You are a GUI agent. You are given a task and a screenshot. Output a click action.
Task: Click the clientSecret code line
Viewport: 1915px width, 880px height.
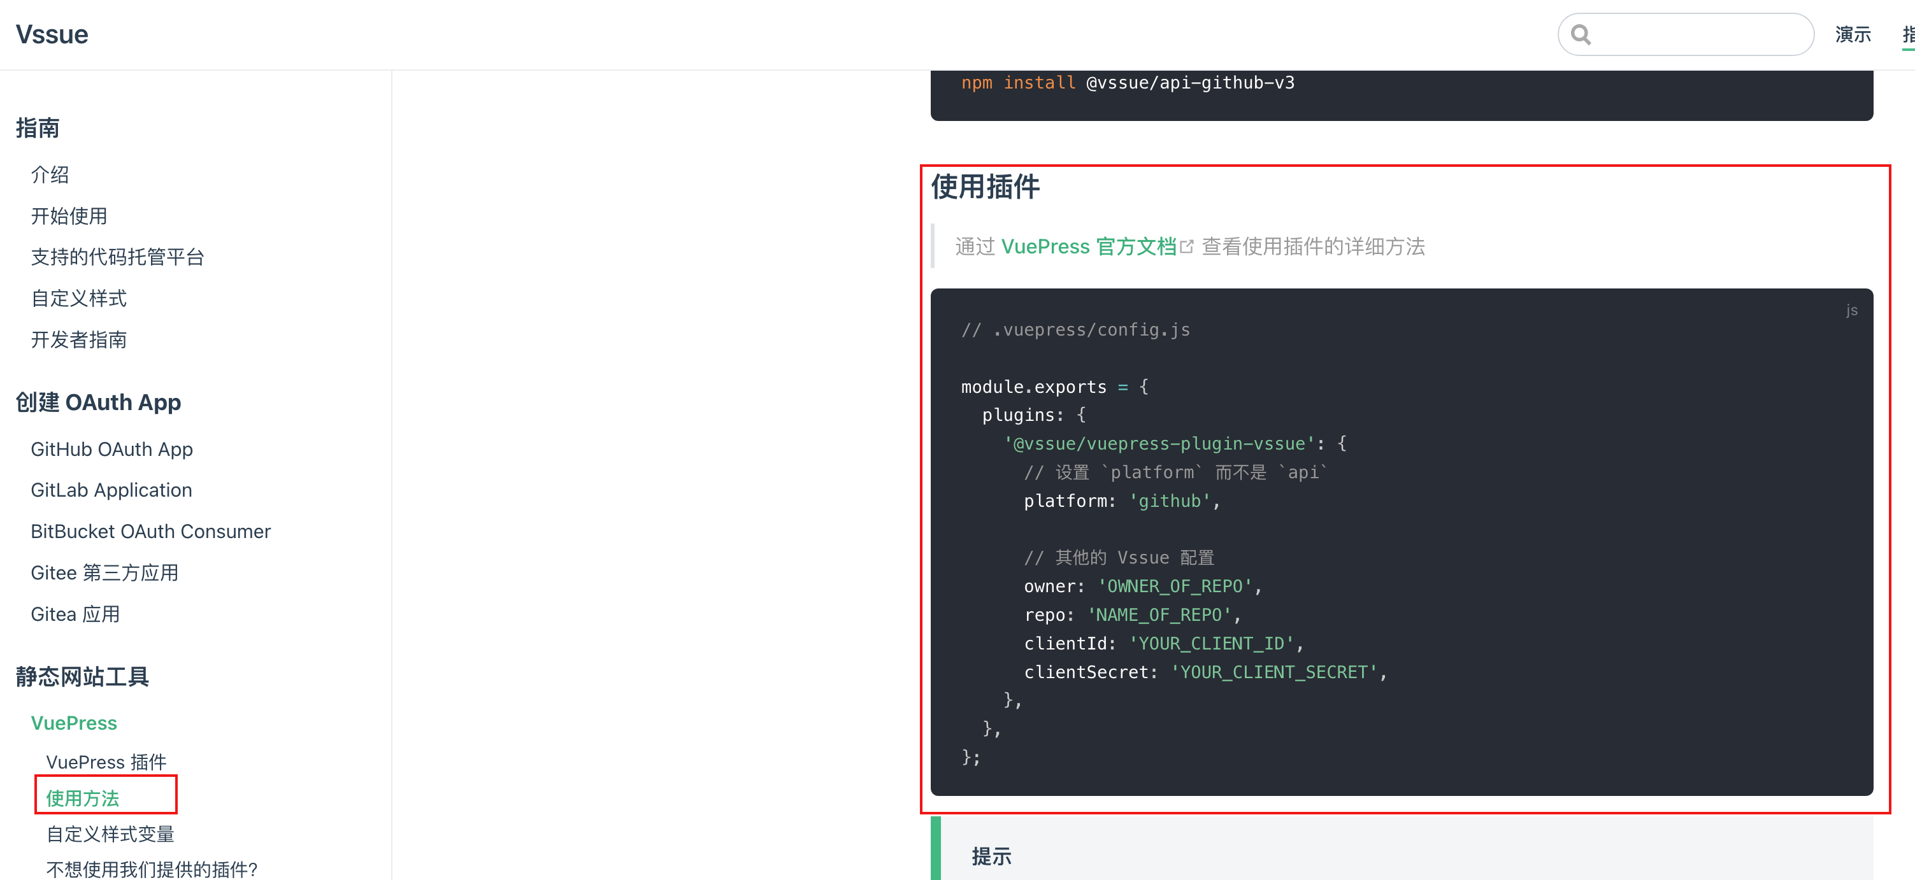[x=1205, y=672]
